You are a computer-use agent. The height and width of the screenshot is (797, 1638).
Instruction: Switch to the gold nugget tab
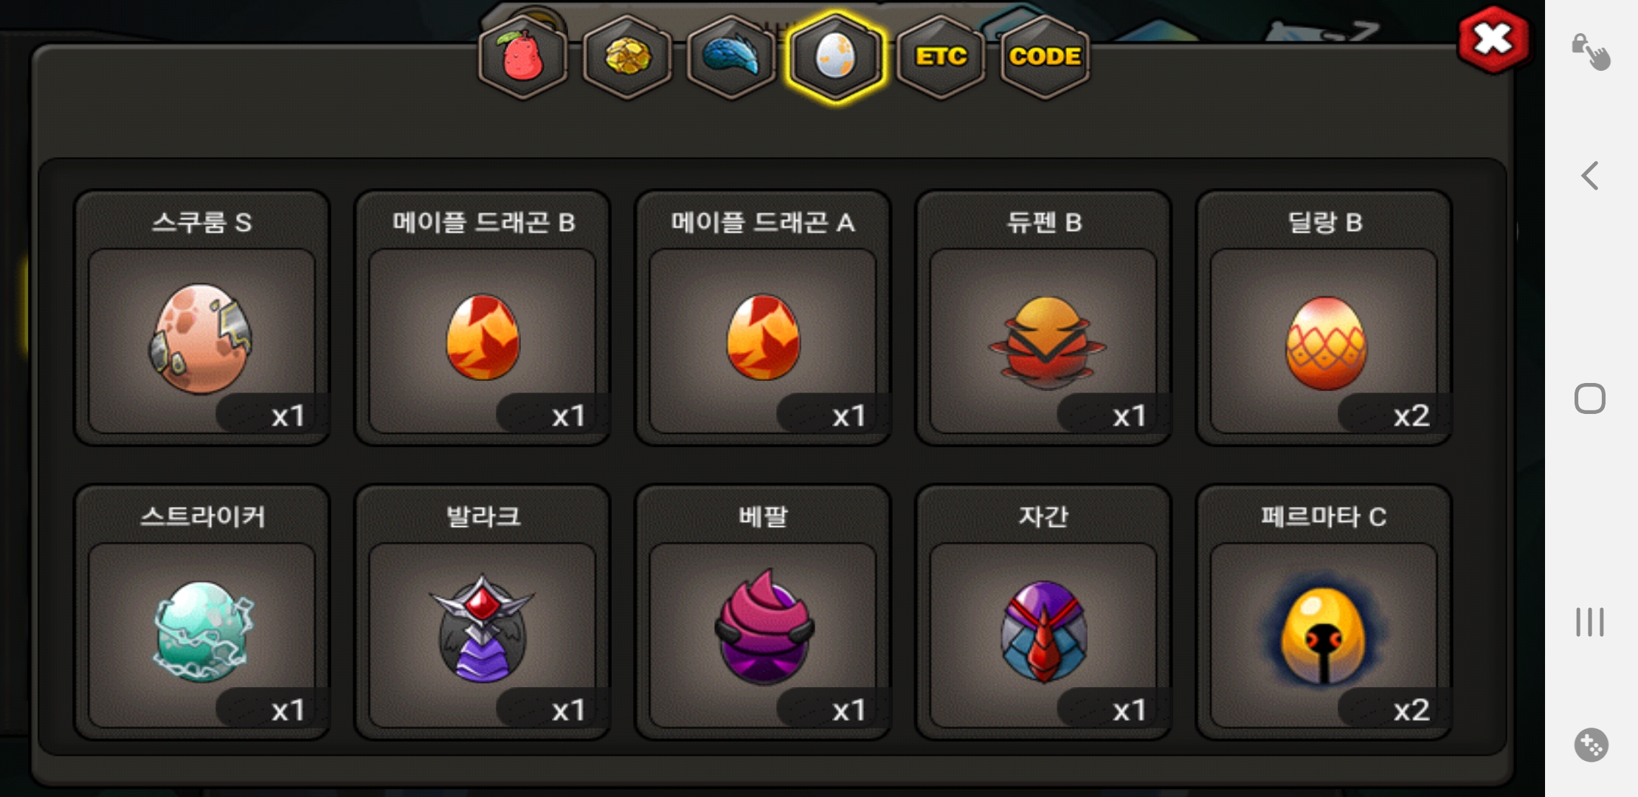627,57
